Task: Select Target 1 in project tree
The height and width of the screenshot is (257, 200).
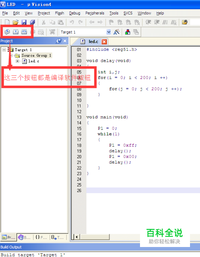Action: (x=23, y=50)
